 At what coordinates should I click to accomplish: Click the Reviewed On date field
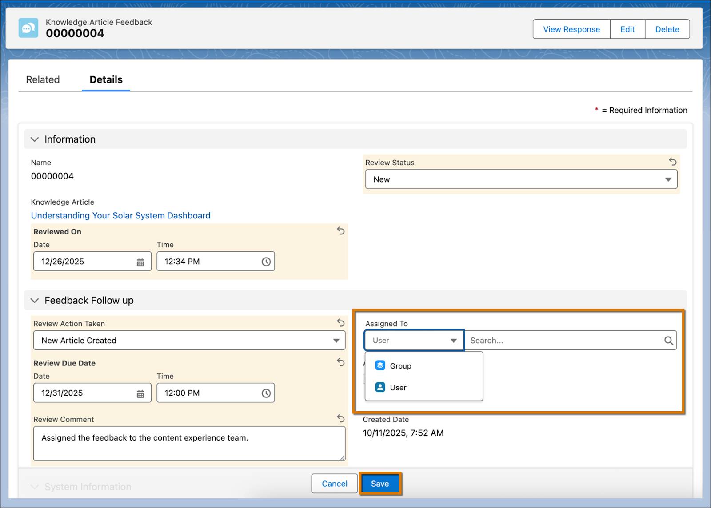(92, 262)
